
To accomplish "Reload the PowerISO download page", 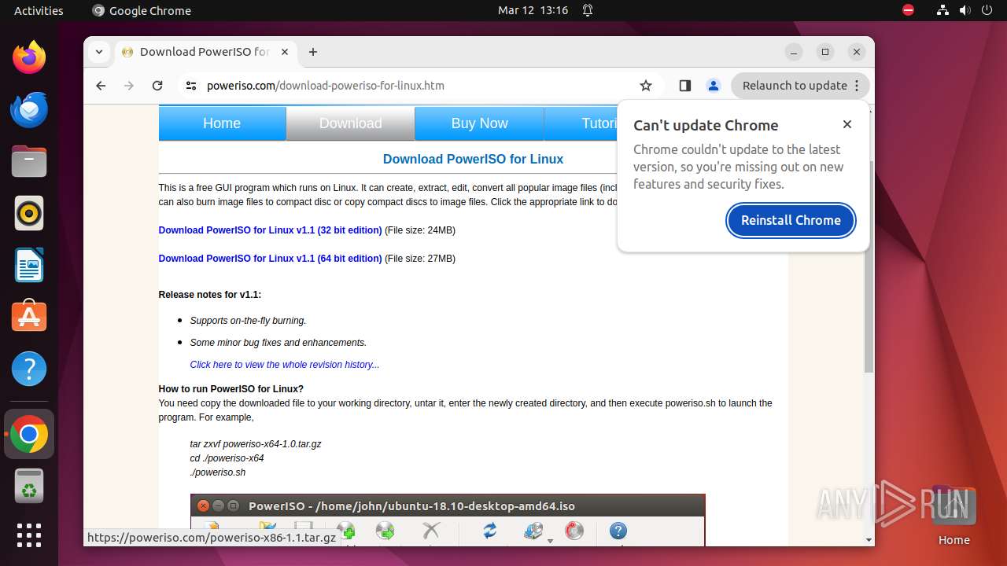I will [157, 86].
